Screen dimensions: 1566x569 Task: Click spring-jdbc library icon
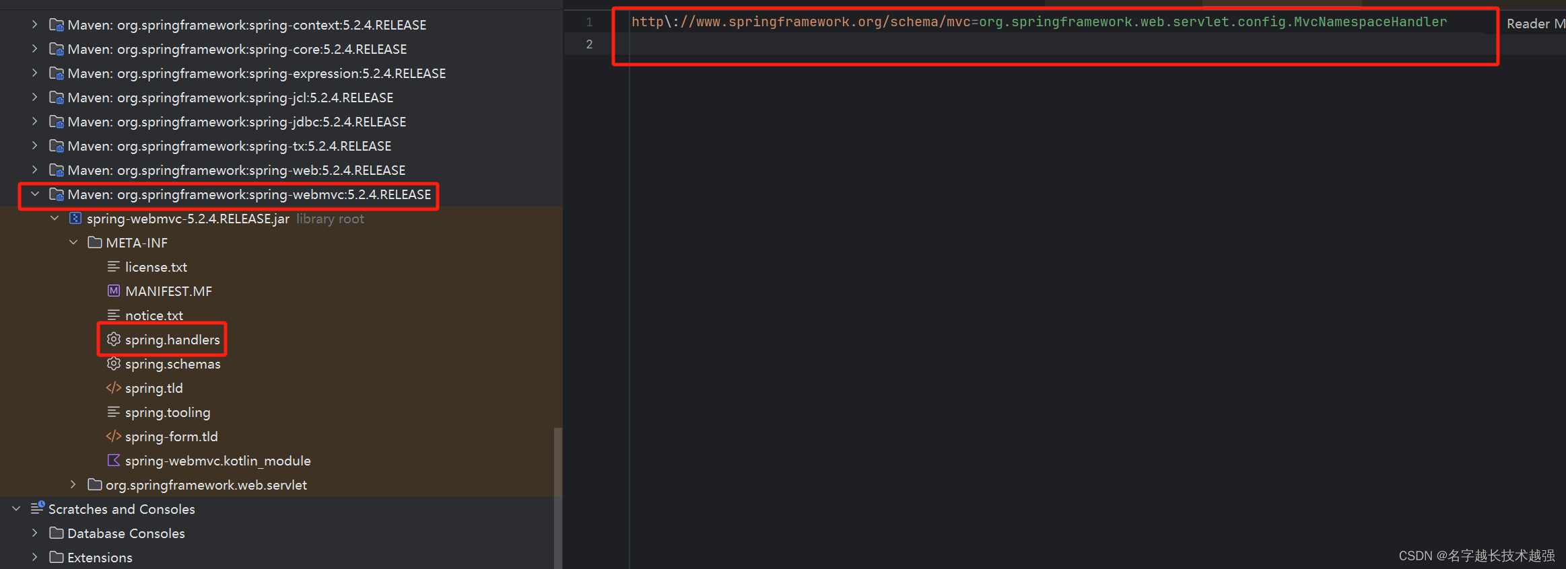click(57, 122)
